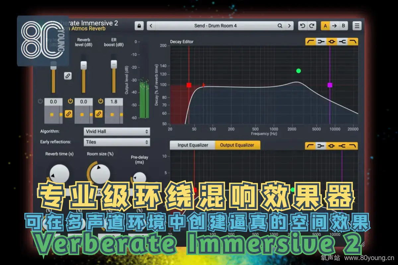Toggle Decay Editor peak band

coord(332,41)
